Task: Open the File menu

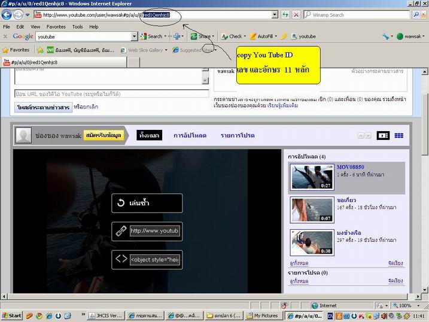Action: pyautogui.click(x=7, y=27)
